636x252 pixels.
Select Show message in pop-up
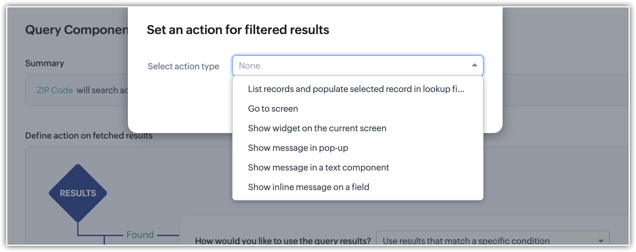298,148
